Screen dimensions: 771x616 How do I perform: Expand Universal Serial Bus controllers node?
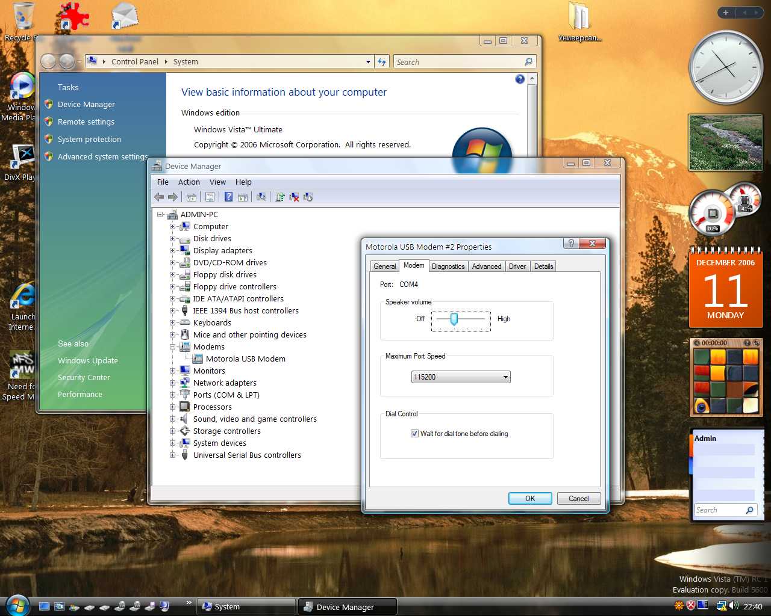pos(173,455)
